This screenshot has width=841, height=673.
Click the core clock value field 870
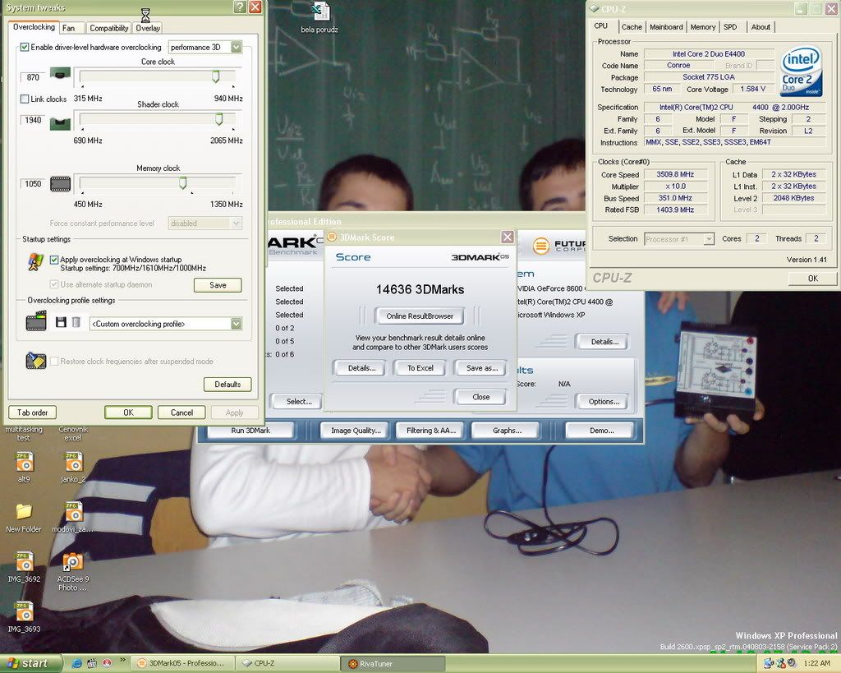pos(33,77)
